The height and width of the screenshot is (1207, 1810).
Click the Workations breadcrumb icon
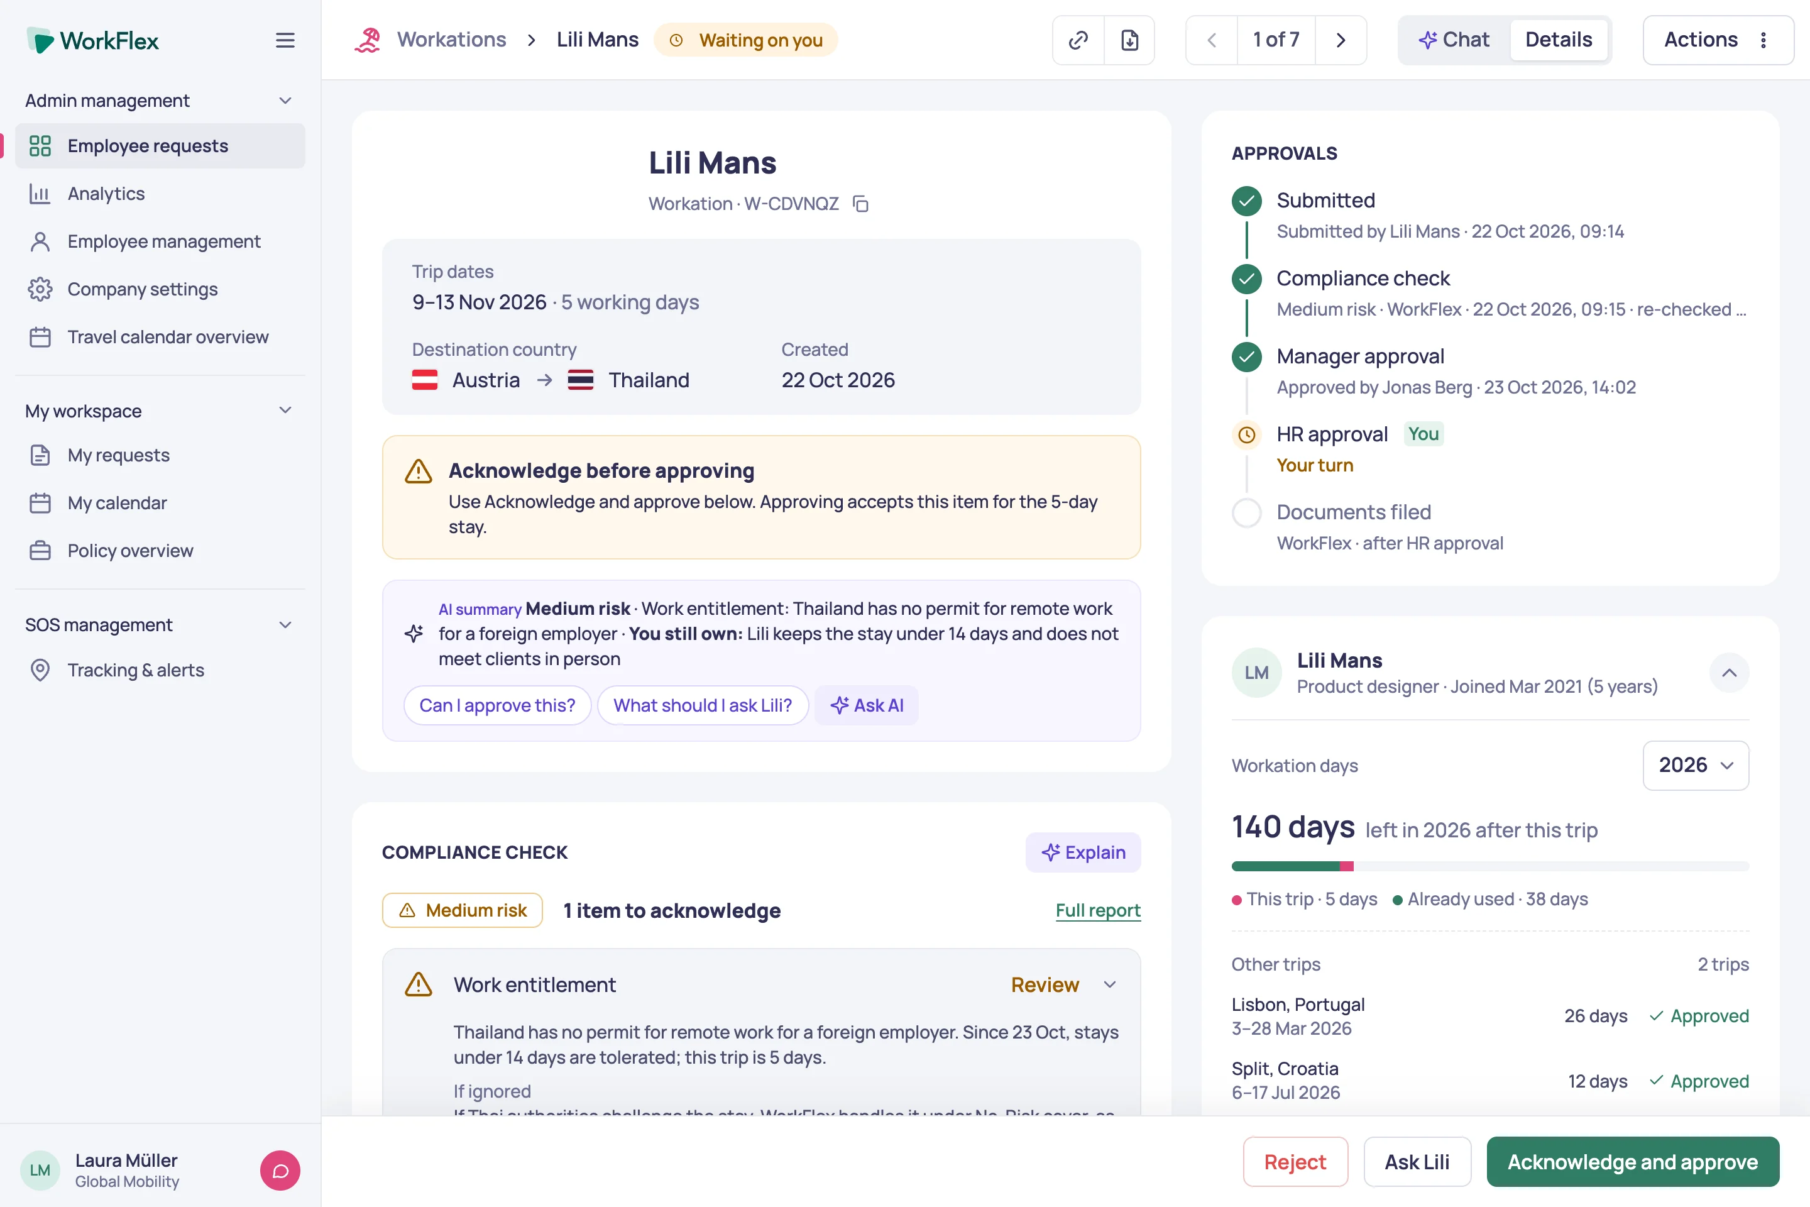click(x=368, y=40)
